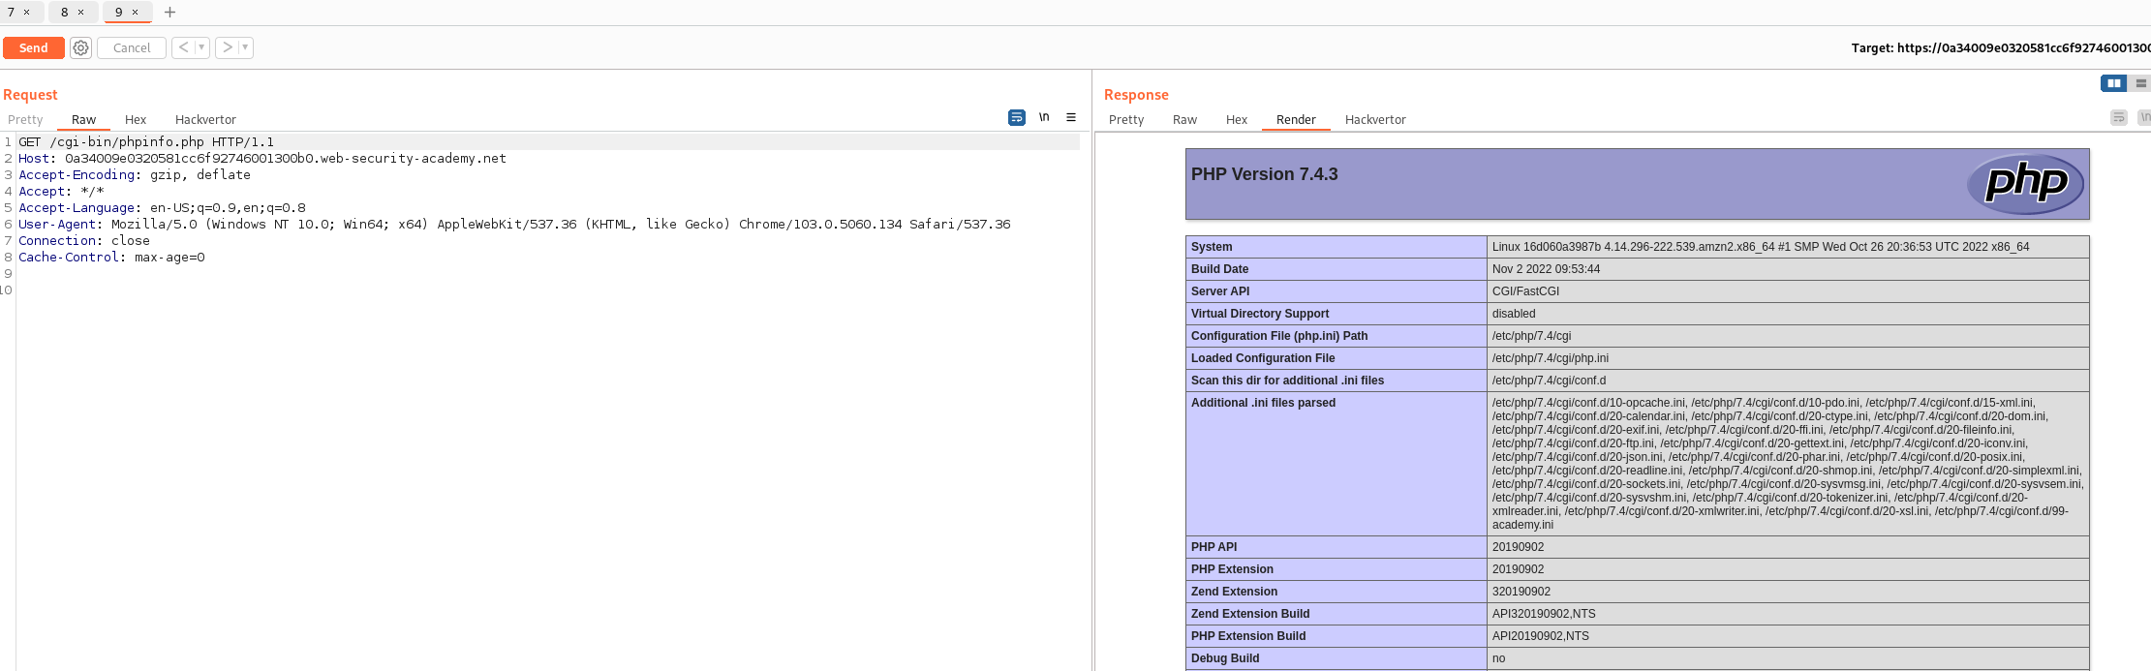Open the Response Hackvertor tab
The image size is (2151, 671).
(1374, 120)
